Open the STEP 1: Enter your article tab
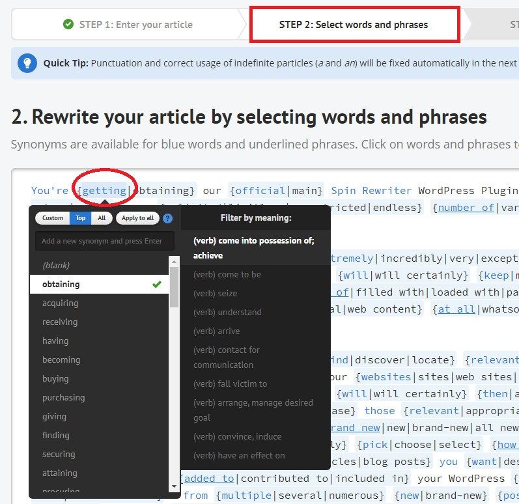 pyautogui.click(x=128, y=25)
